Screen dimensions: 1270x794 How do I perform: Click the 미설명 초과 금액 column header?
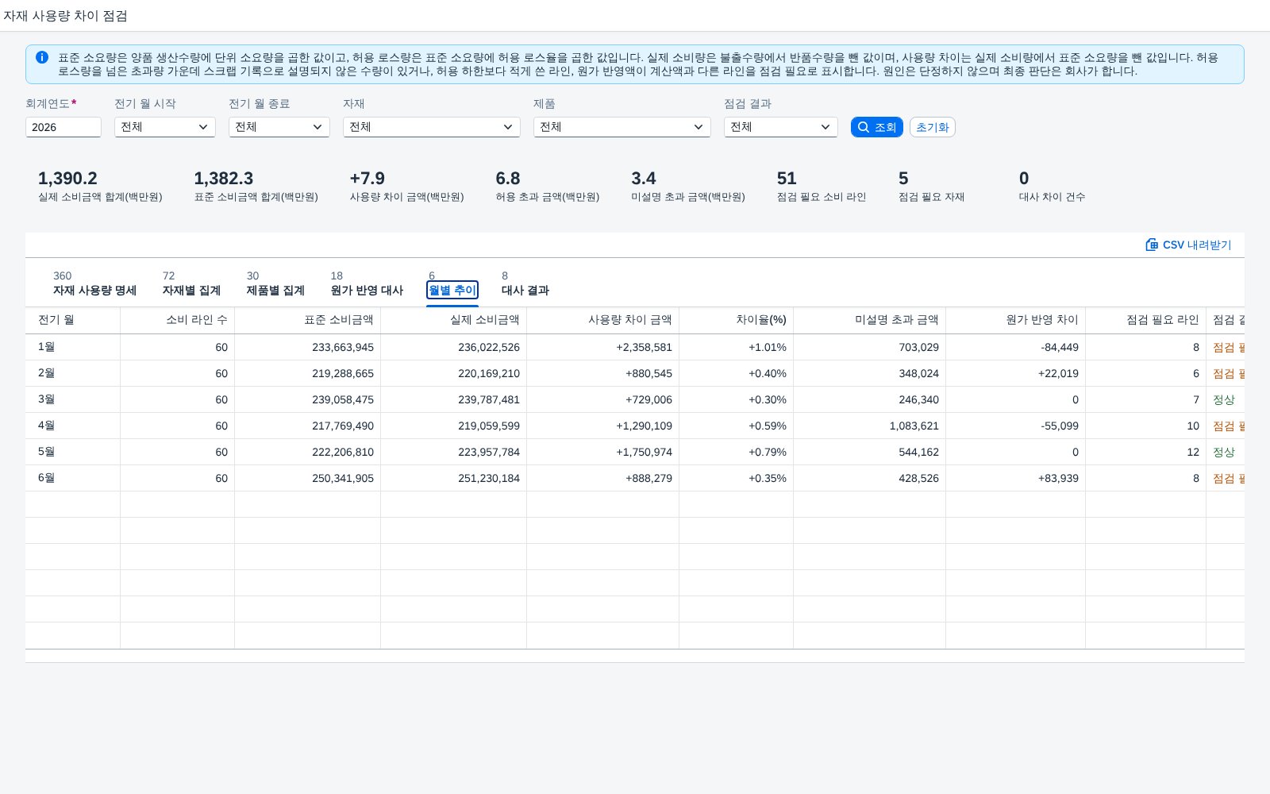[869, 320]
